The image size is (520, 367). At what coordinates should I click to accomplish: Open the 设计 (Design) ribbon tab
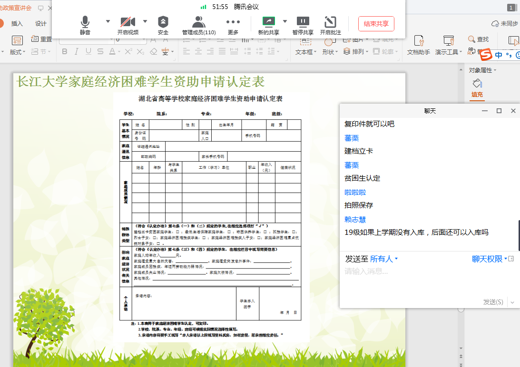(41, 24)
